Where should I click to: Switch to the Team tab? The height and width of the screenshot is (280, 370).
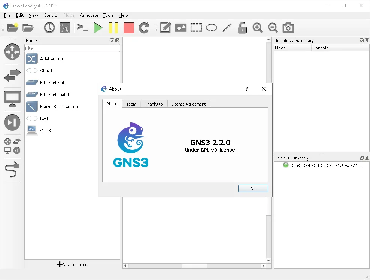click(x=131, y=104)
